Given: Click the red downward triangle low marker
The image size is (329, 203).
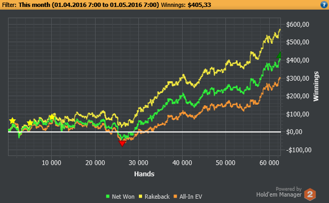Looking at the screenshot, I should pos(122,144).
